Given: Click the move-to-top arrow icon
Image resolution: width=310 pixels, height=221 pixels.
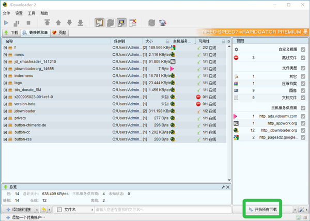Looking at the screenshot, I should 47,23.
